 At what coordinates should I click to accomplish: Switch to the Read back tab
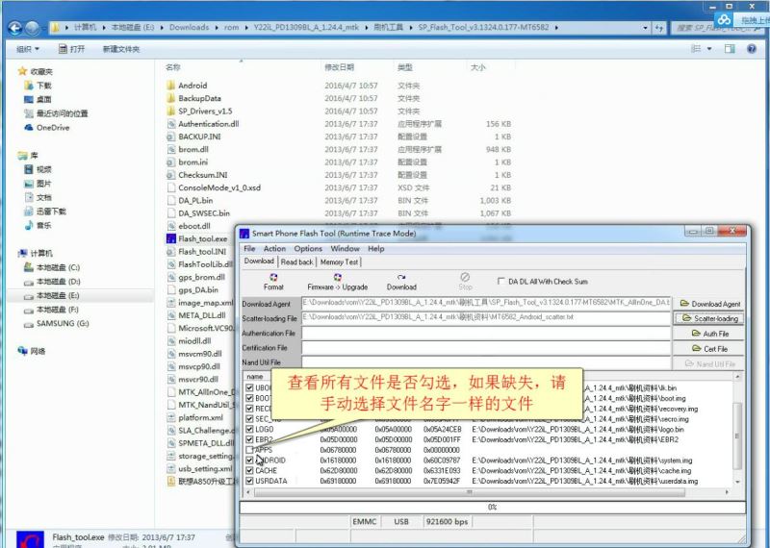click(x=296, y=262)
